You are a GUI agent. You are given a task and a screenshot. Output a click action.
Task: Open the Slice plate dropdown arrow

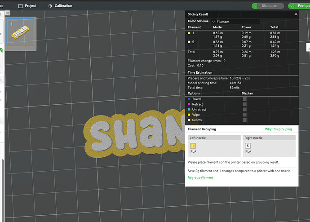point(255,6)
